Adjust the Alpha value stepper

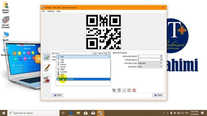tap(109, 53)
